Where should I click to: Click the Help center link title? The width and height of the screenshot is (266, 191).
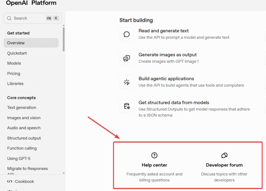coord(154,165)
